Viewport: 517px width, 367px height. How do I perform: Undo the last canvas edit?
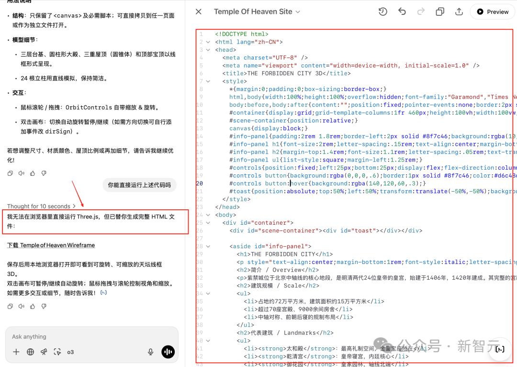pyautogui.click(x=402, y=11)
